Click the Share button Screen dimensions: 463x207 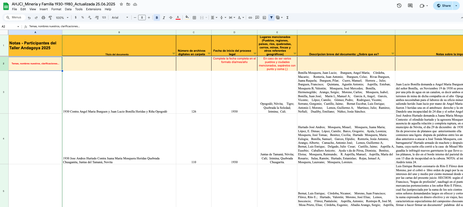(x=444, y=6)
